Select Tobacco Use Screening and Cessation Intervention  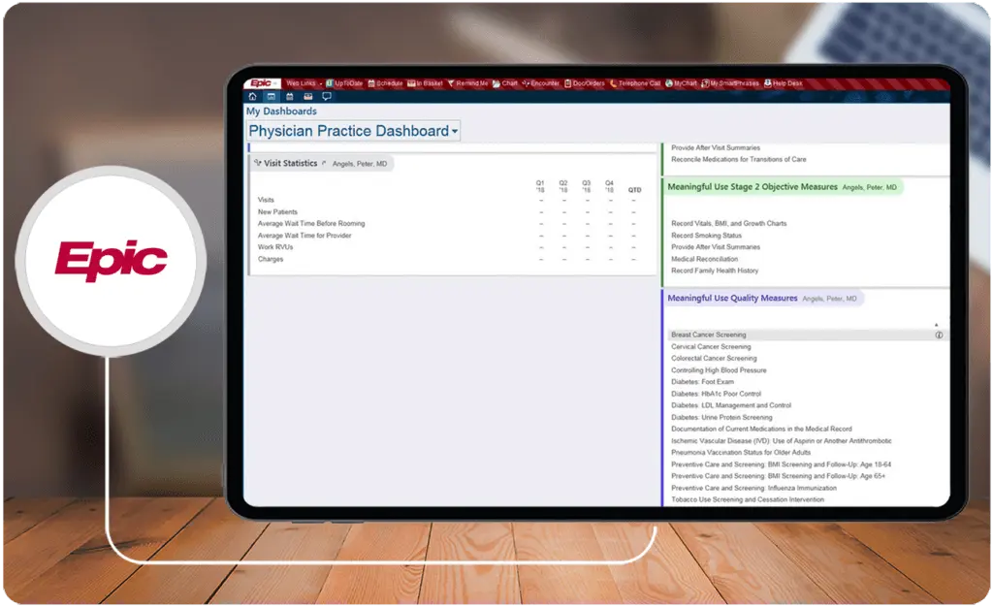point(748,499)
